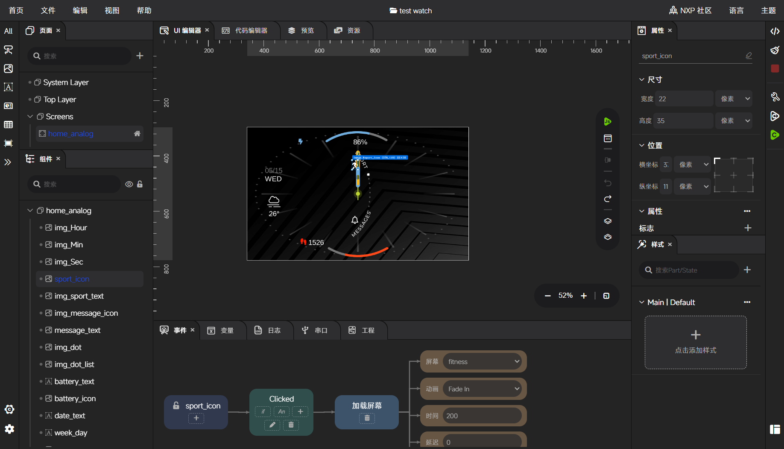Select the top-left alignment anchor
Screen dimensions: 784x449
(x=717, y=161)
